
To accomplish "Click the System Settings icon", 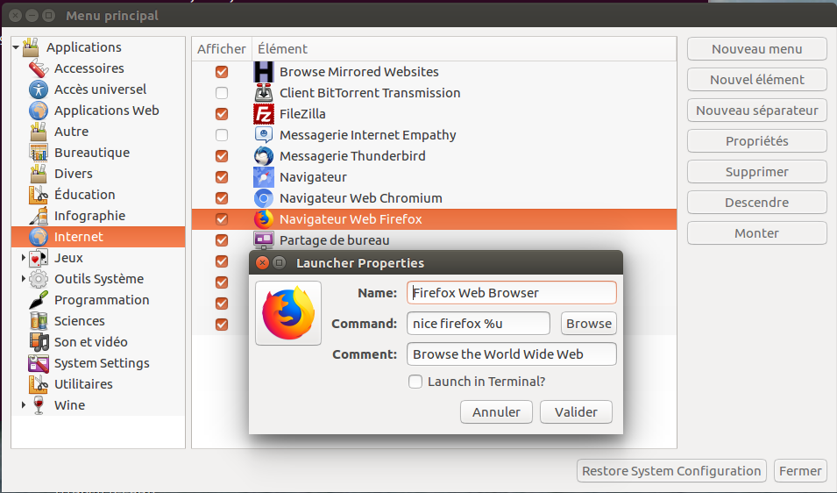I will click(x=39, y=363).
